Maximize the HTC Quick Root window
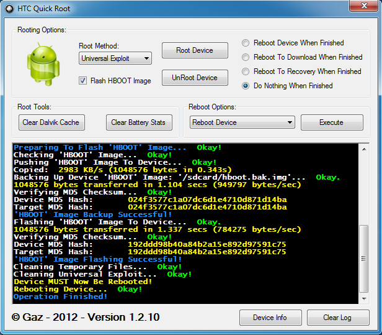The image size is (382, 335). click(336, 7)
